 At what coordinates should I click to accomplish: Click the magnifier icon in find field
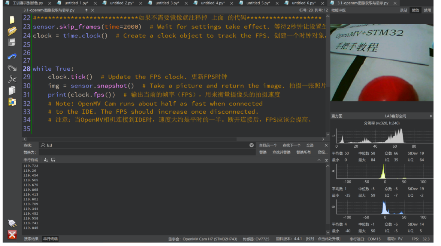click(43, 145)
